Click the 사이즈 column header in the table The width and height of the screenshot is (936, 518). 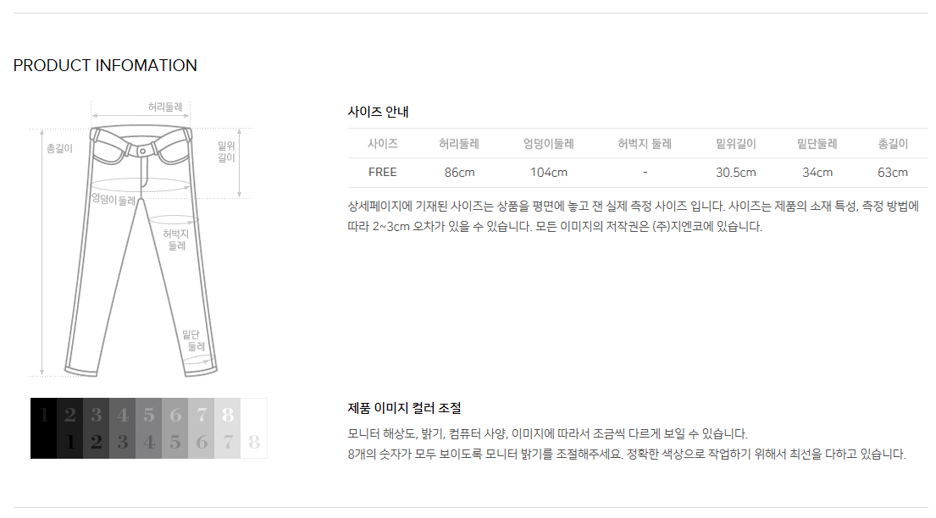point(383,144)
